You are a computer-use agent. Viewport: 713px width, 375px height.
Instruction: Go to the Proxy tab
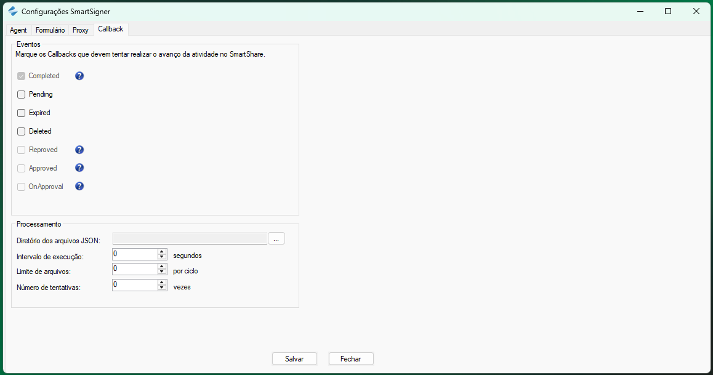click(x=81, y=30)
